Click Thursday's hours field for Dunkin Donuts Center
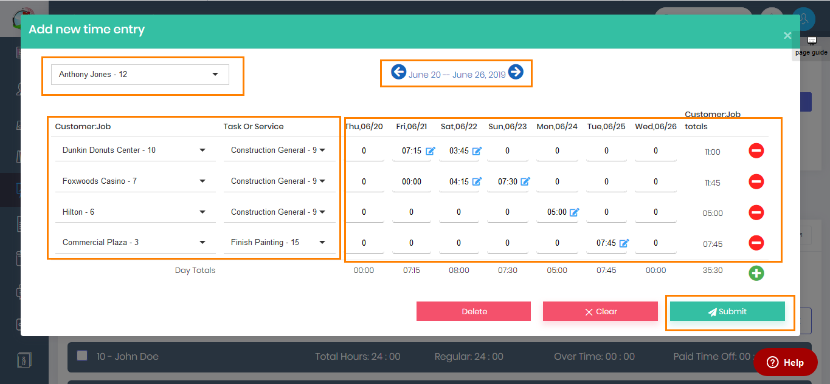830x384 pixels. coord(364,150)
